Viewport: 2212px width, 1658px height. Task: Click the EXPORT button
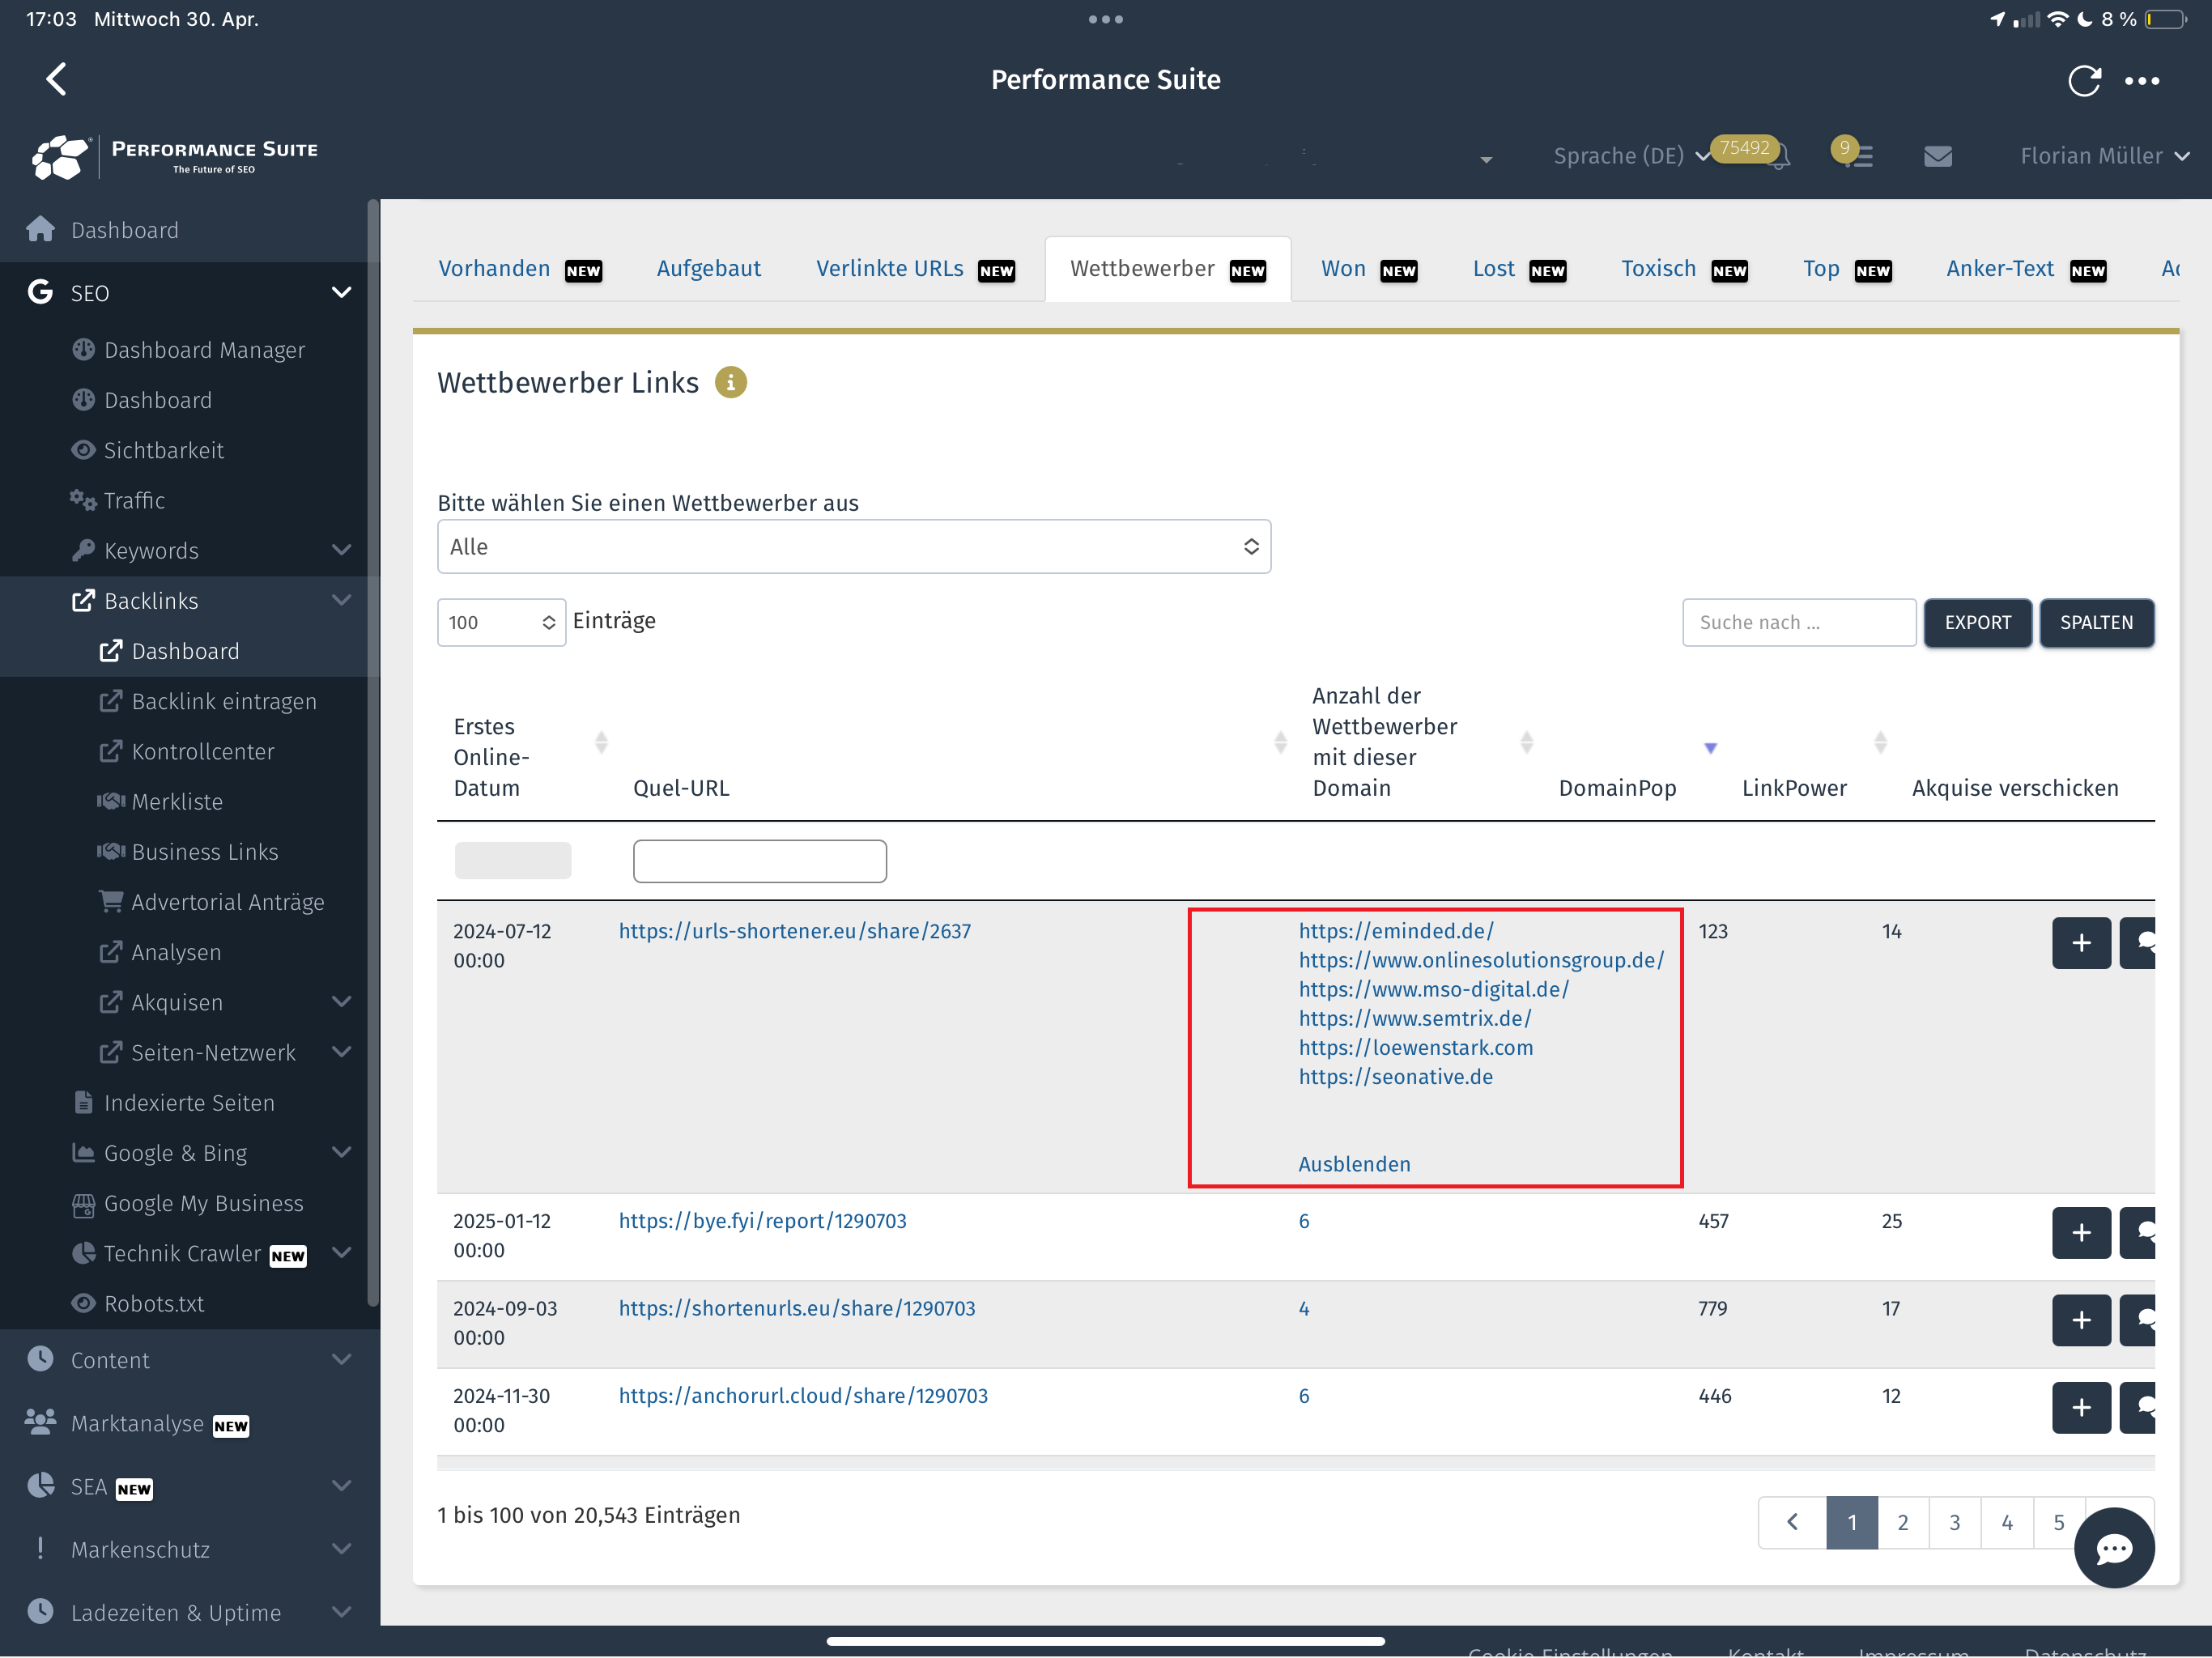pyautogui.click(x=1977, y=622)
